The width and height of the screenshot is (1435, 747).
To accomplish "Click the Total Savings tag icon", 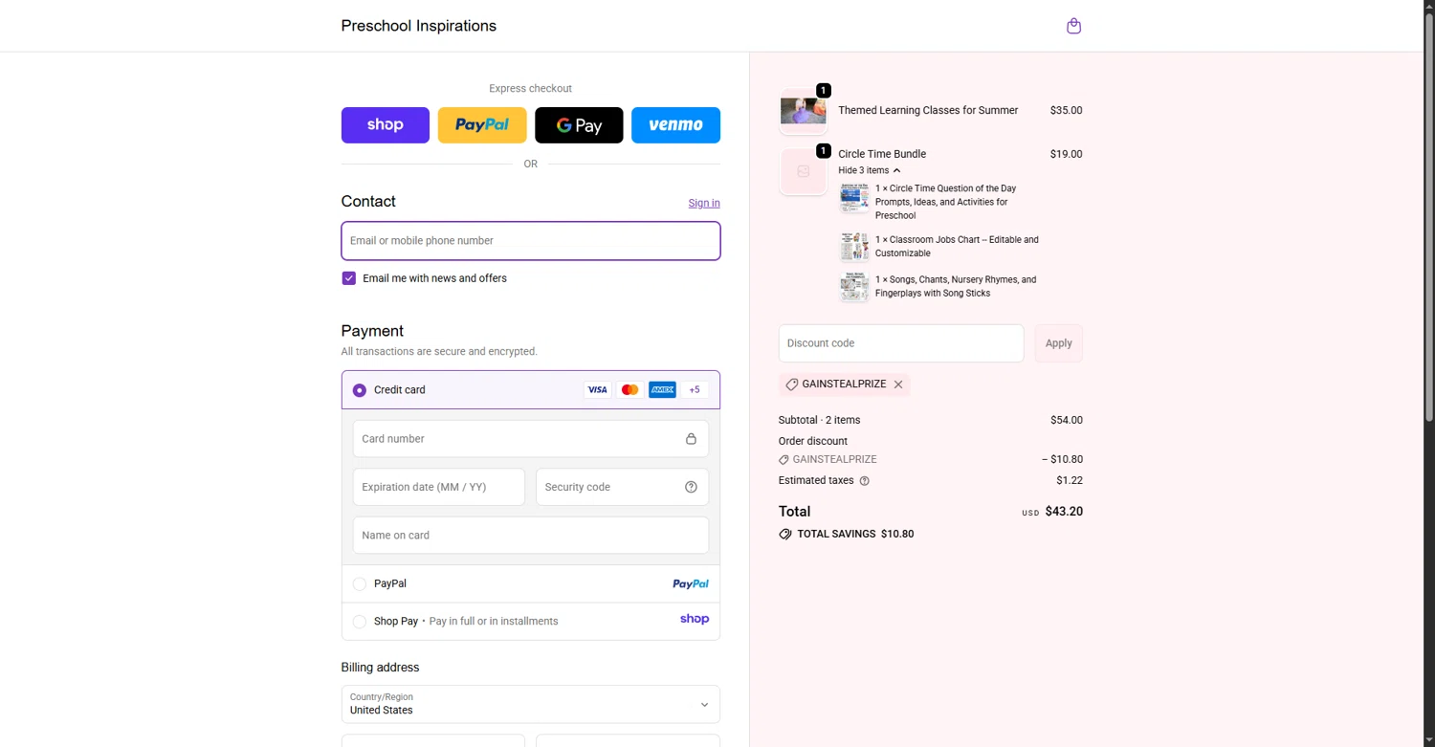I will [x=785, y=535].
